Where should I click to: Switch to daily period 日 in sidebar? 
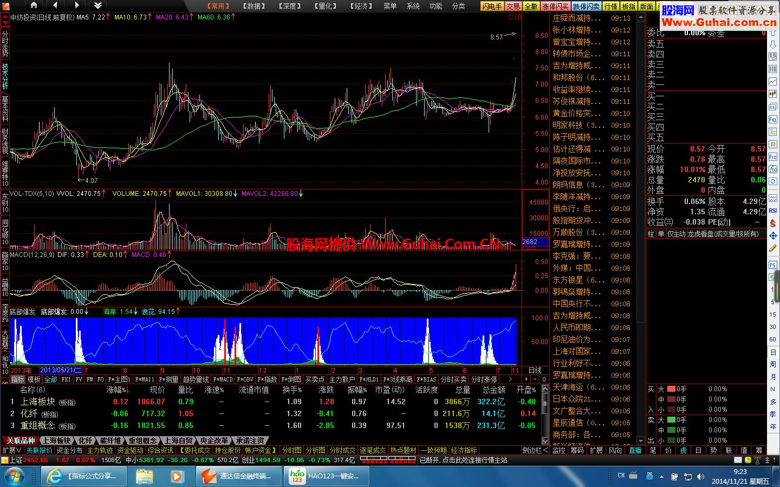[x=773, y=352]
